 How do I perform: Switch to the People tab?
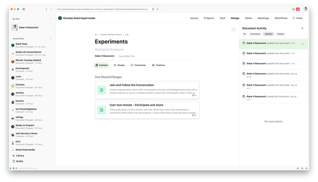pos(119,65)
